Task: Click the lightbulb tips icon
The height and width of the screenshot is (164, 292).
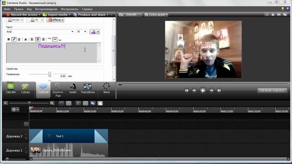Action: (x=283, y=9)
